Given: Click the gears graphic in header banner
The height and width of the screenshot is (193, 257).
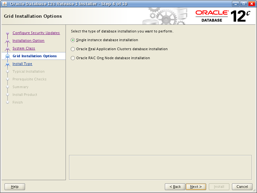Looking at the screenshot, I should click(164, 16).
